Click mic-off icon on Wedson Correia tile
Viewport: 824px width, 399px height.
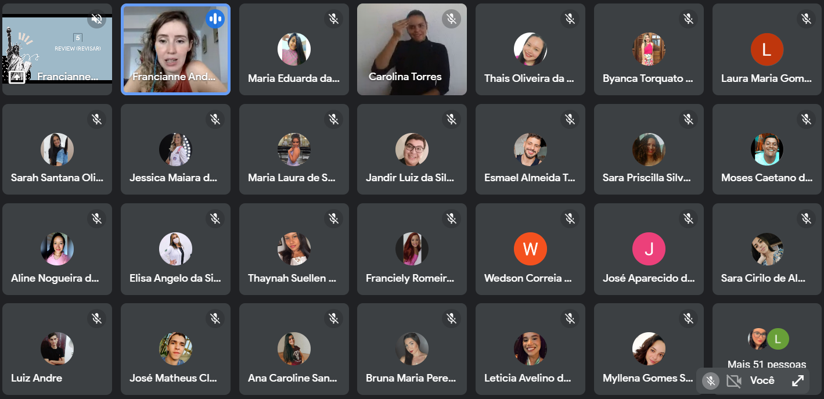(x=570, y=218)
